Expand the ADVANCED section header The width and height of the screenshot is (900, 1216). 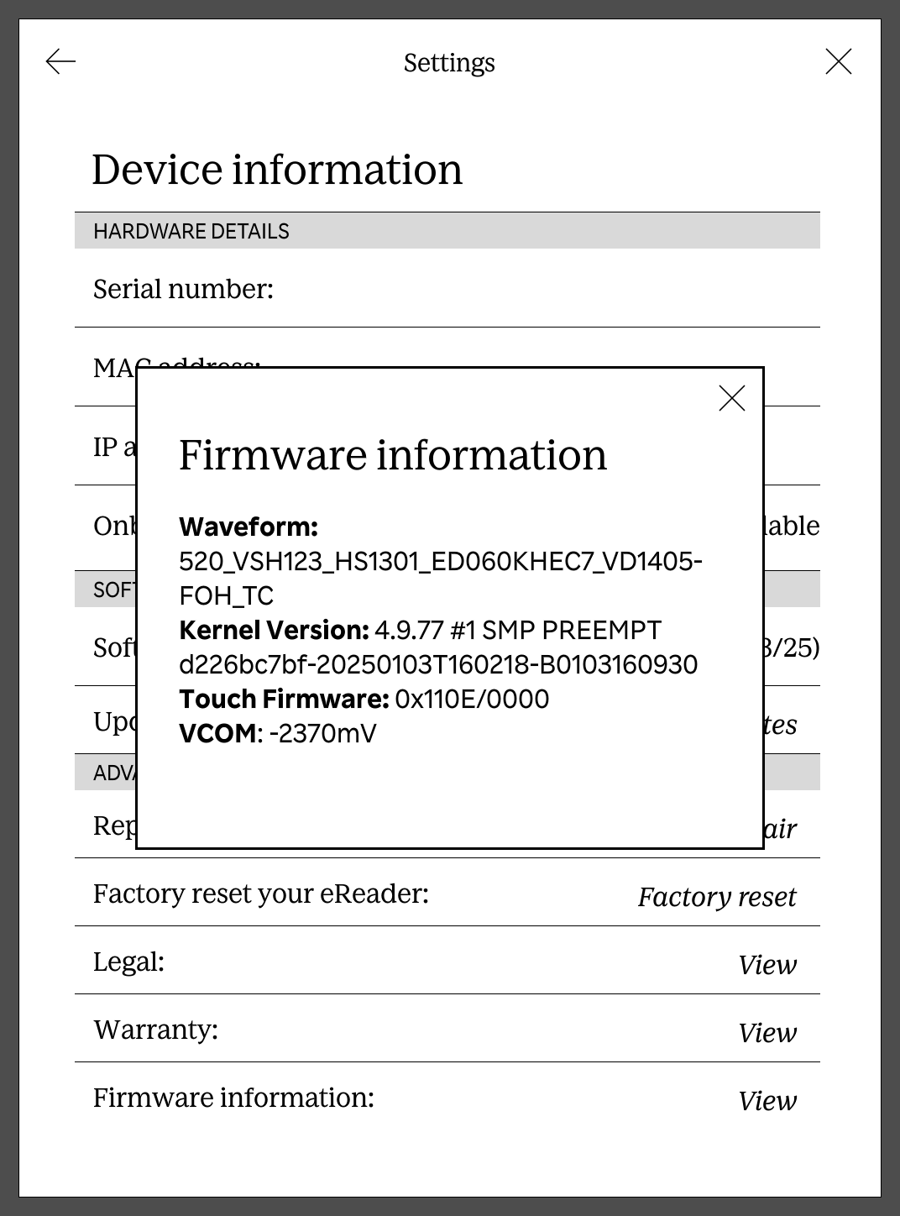(113, 770)
